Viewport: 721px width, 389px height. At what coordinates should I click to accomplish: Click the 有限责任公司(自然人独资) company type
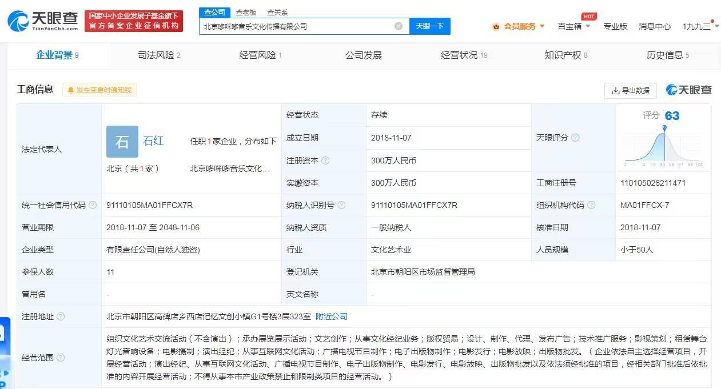click(x=153, y=250)
